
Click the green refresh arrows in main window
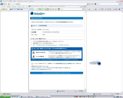click(x=90, y=4)
